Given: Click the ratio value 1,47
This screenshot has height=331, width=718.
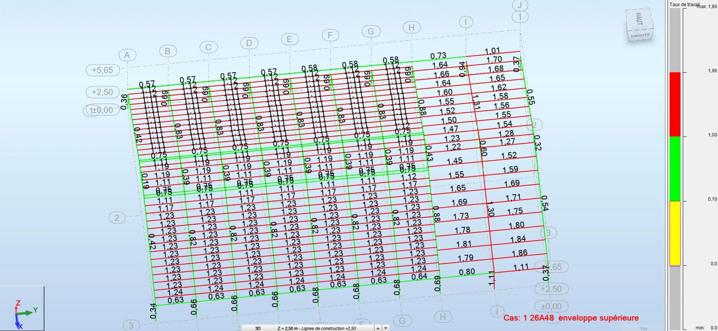Looking at the screenshot, I should click(450, 129).
